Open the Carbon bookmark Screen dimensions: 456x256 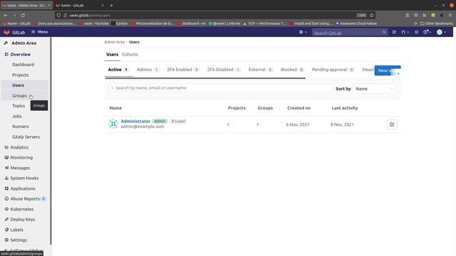click(x=120, y=23)
